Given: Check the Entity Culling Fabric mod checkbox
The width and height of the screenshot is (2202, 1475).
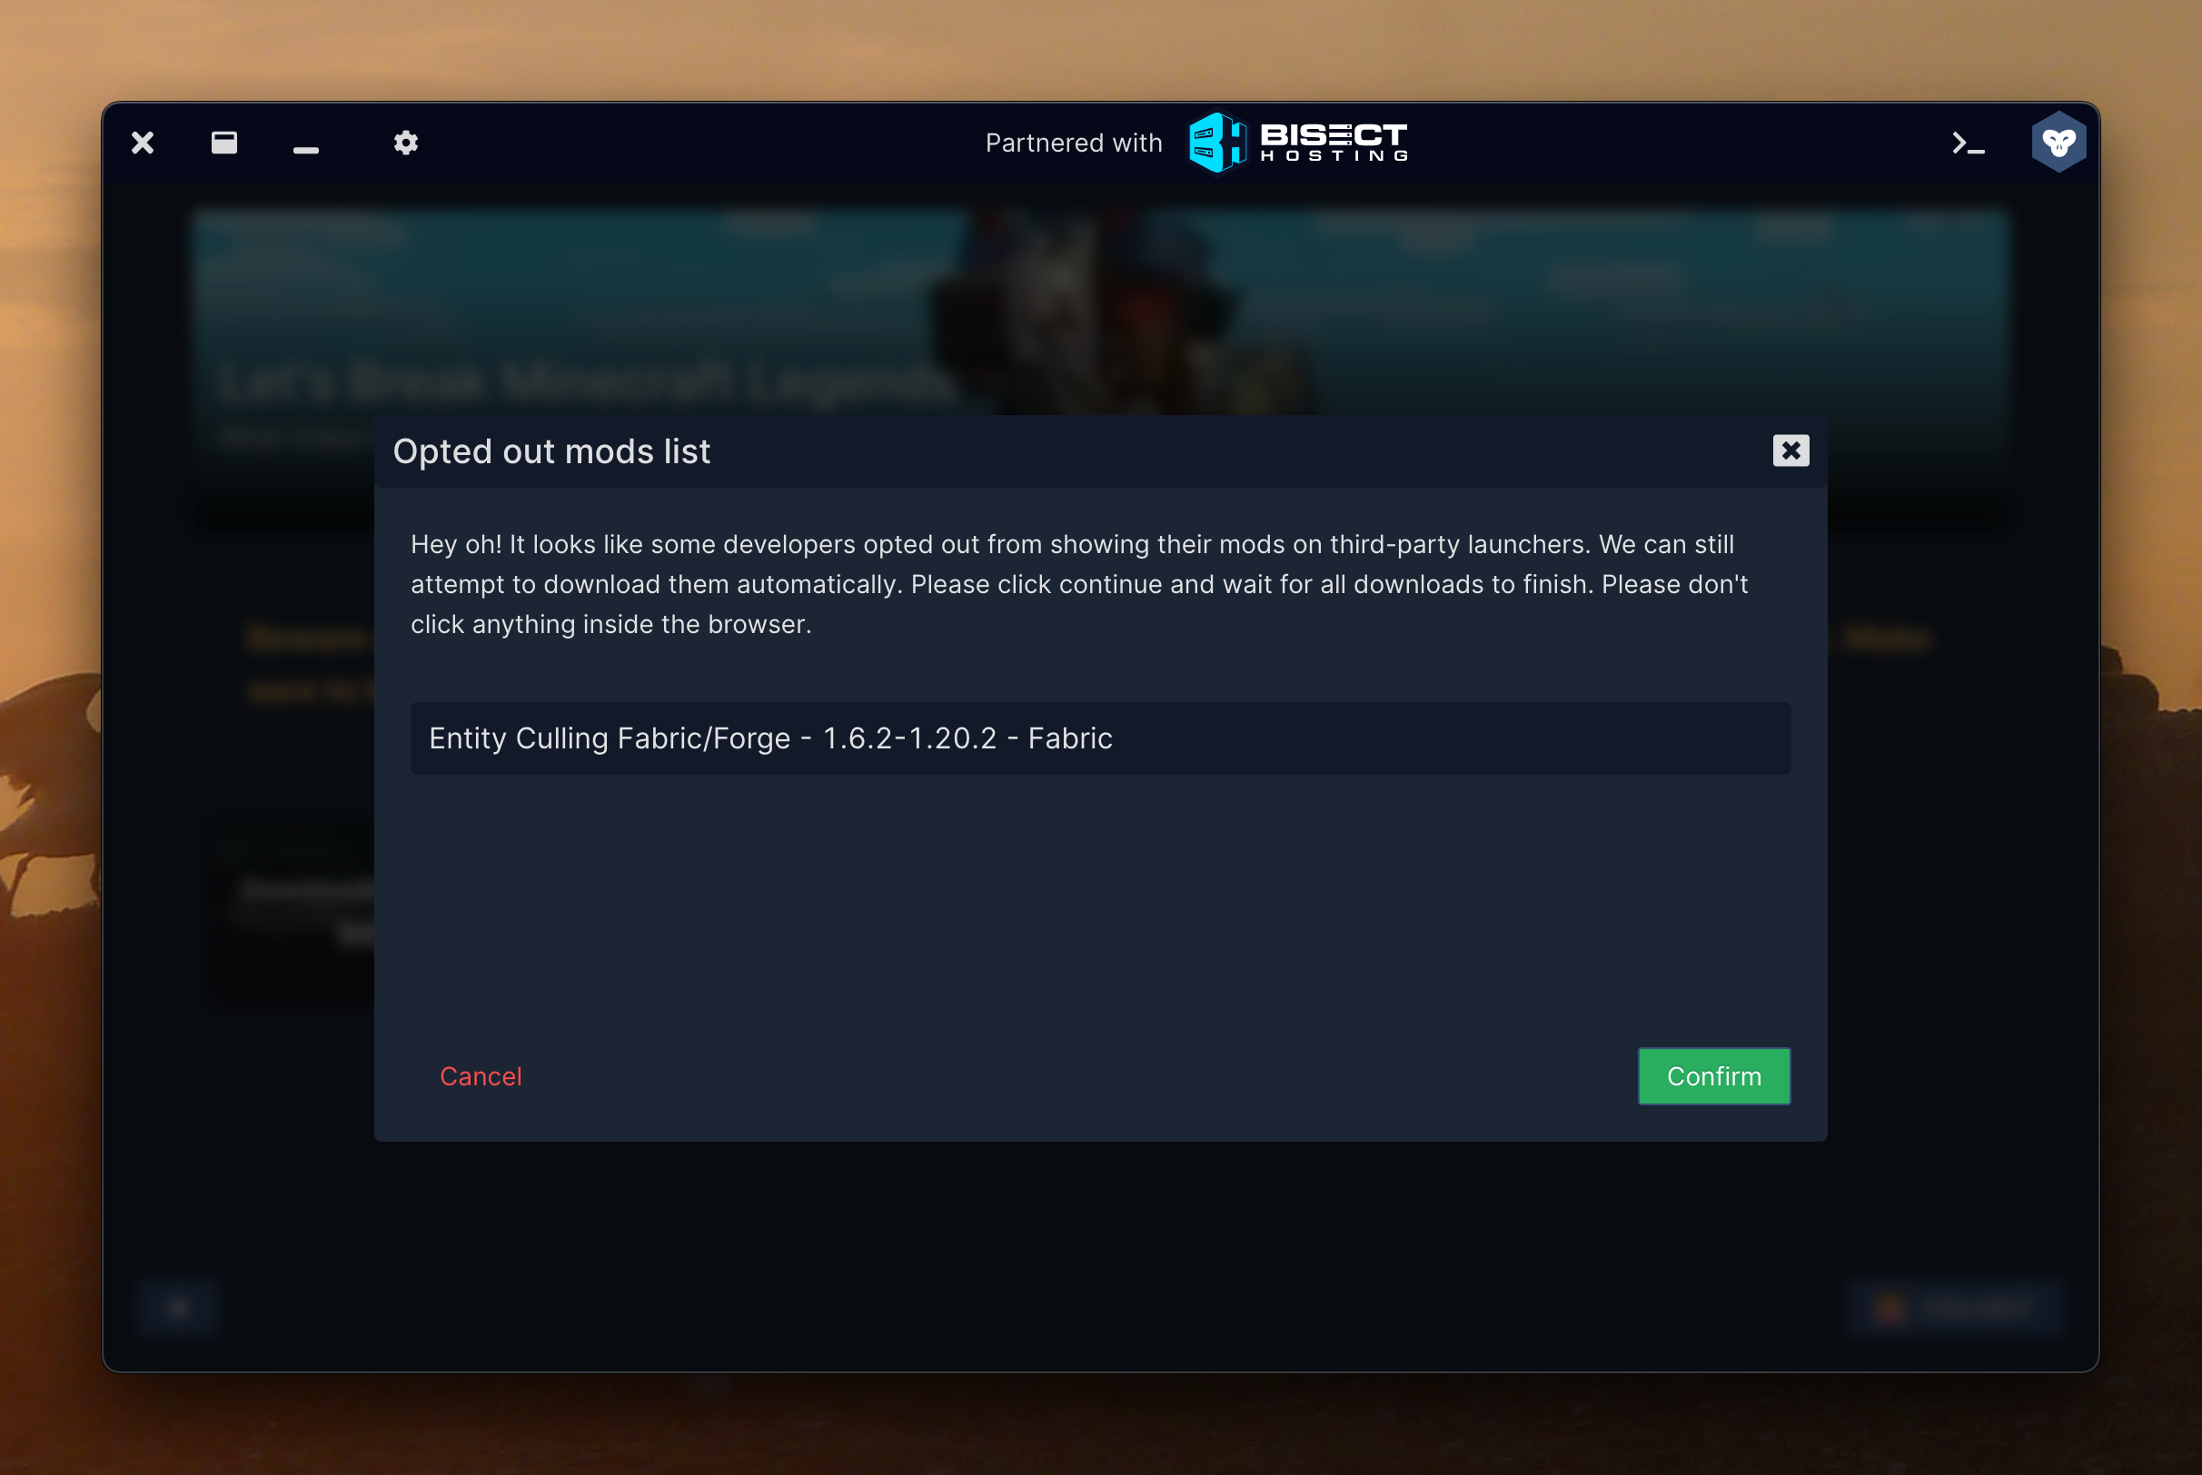Looking at the screenshot, I should pyautogui.click(x=1099, y=736).
